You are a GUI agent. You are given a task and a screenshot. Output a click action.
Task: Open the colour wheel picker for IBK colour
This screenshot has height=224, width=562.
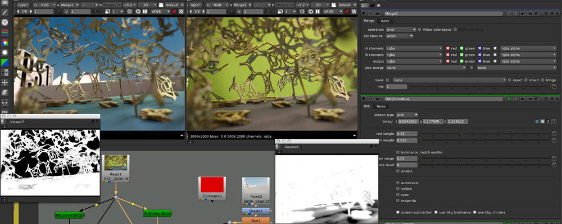click(542, 121)
